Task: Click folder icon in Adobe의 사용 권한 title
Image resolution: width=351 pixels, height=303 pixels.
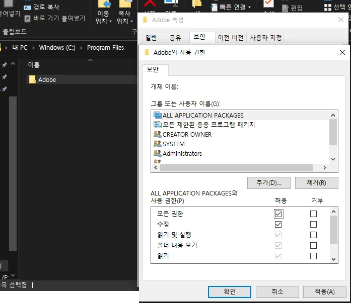Action: (147, 52)
